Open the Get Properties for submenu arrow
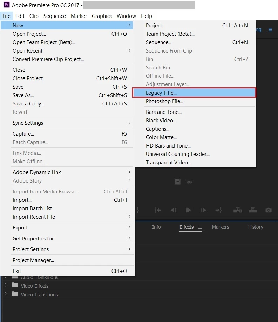The image size is (278, 322). point(129,238)
